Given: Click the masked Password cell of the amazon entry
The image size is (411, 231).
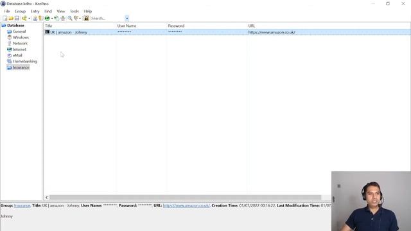Looking at the screenshot, I should click(175, 32).
